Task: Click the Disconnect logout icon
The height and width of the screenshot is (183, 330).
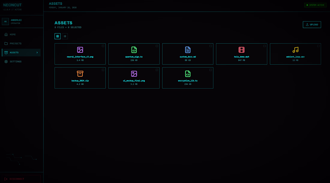Action: pos(6,179)
